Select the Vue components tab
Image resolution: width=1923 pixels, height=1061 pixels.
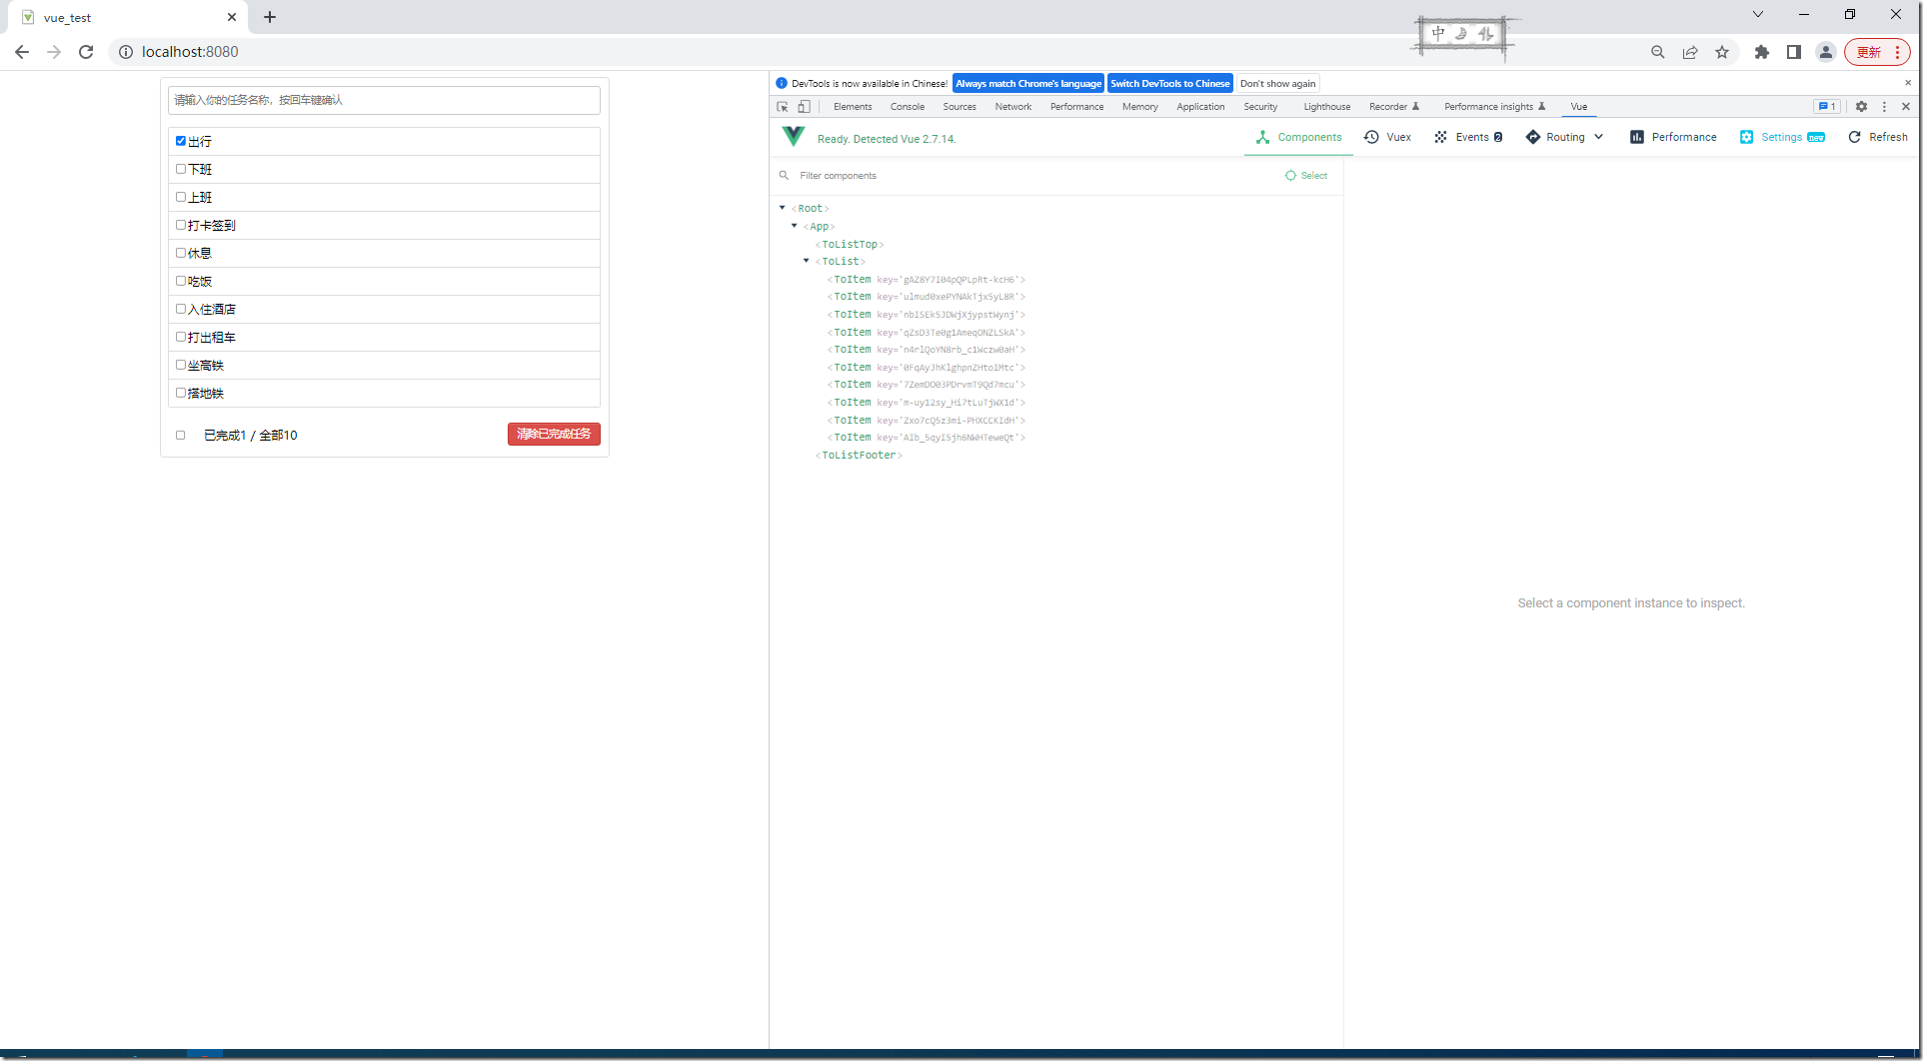pyautogui.click(x=1299, y=137)
